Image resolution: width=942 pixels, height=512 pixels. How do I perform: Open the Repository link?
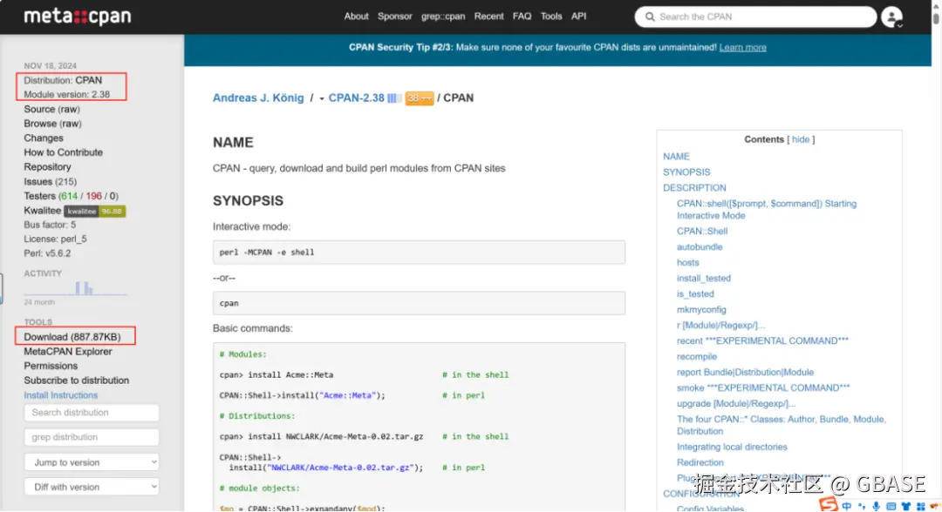[47, 166]
